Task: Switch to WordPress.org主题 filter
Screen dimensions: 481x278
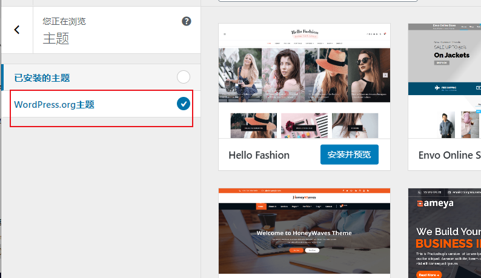Action: pos(55,105)
